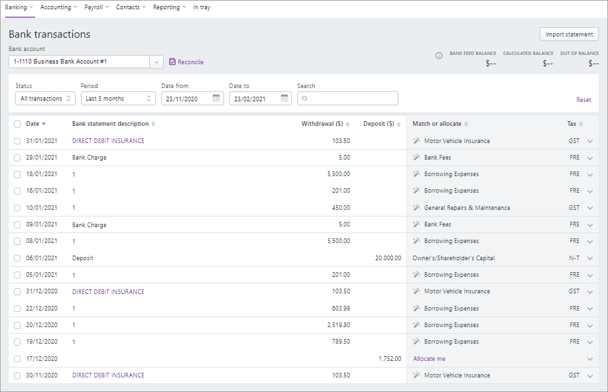Sort by Tax column icon
This screenshot has width=608, height=392.
pos(581,124)
